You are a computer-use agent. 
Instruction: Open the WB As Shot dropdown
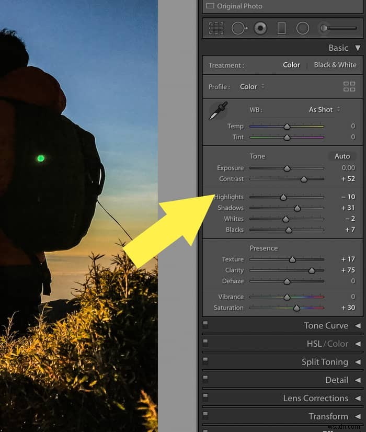(x=324, y=110)
